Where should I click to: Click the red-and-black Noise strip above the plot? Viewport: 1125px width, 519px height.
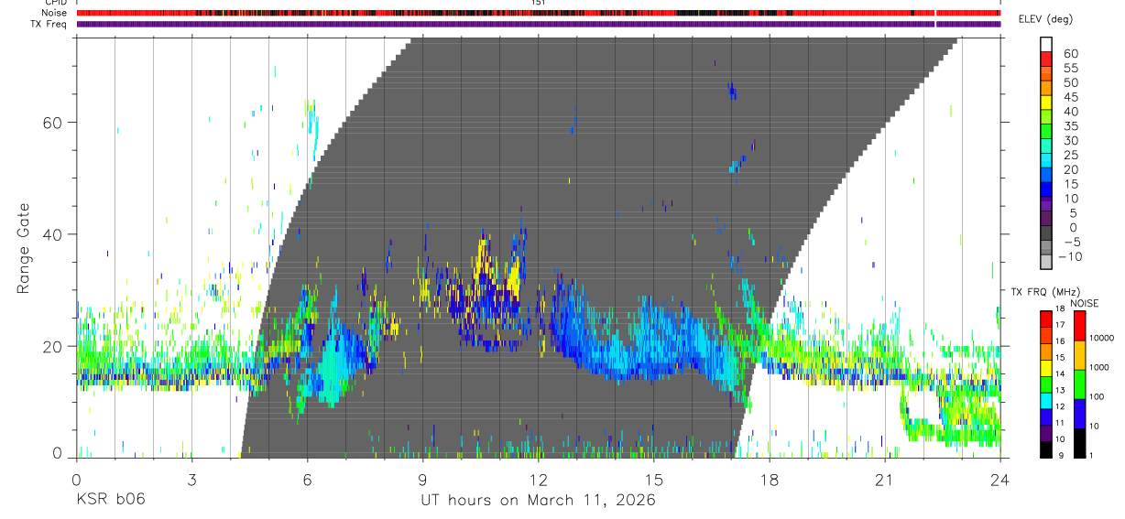(x=538, y=13)
